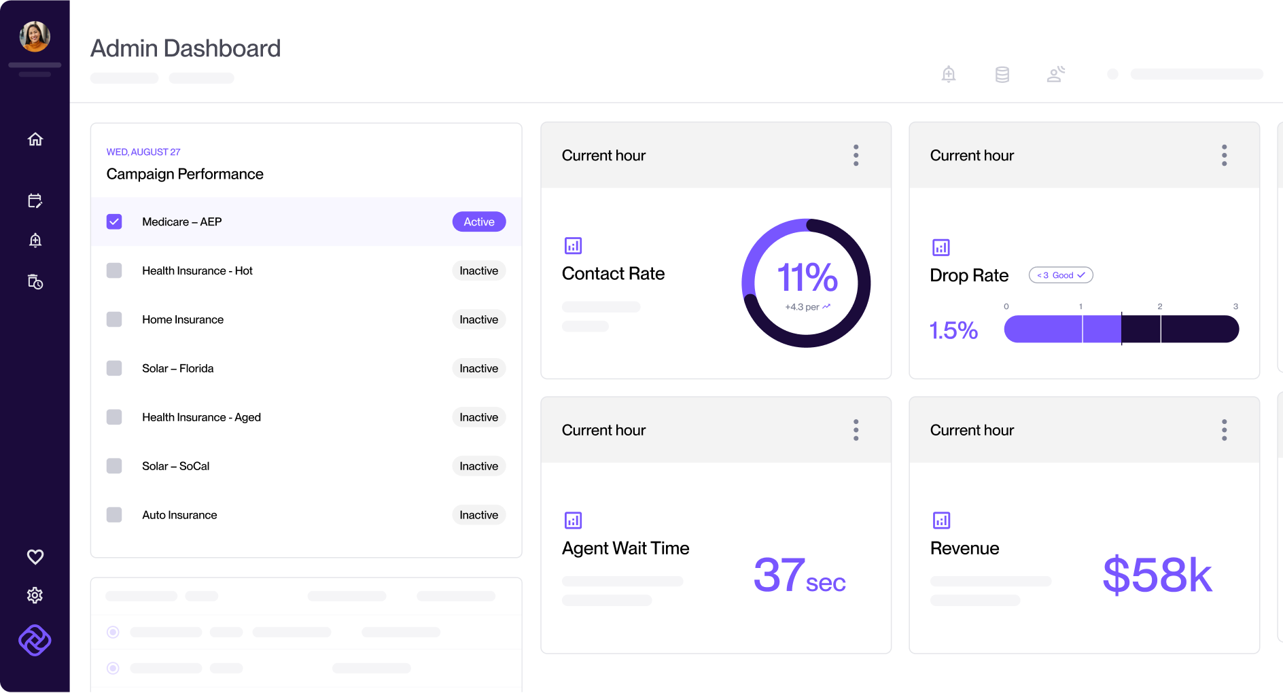The height and width of the screenshot is (693, 1283).
Task: Open the three-dot menu on Contact Rate card
Action: pos(856,156)
